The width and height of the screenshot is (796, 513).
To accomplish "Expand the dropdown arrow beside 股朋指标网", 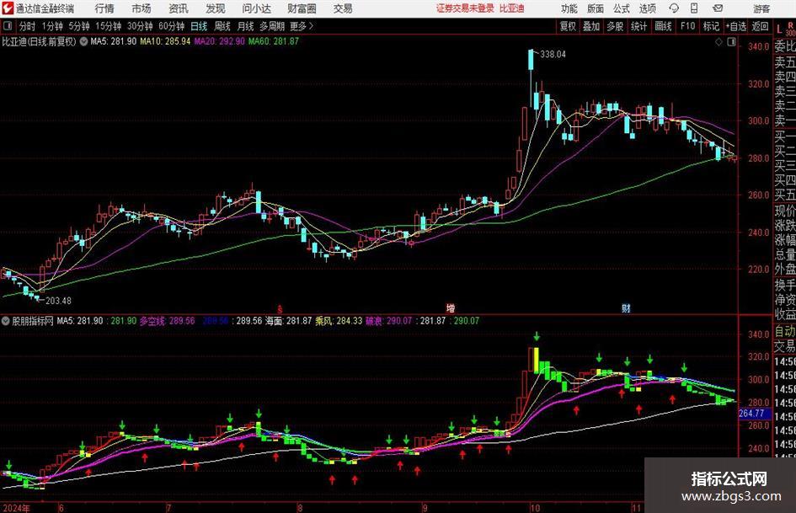I will click(x=6, y=321).
